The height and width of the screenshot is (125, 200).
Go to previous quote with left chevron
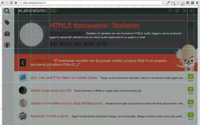coord(23,62)
